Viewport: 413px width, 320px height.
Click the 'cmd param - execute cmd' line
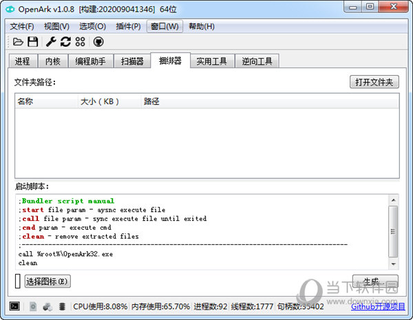click(65, 228)
